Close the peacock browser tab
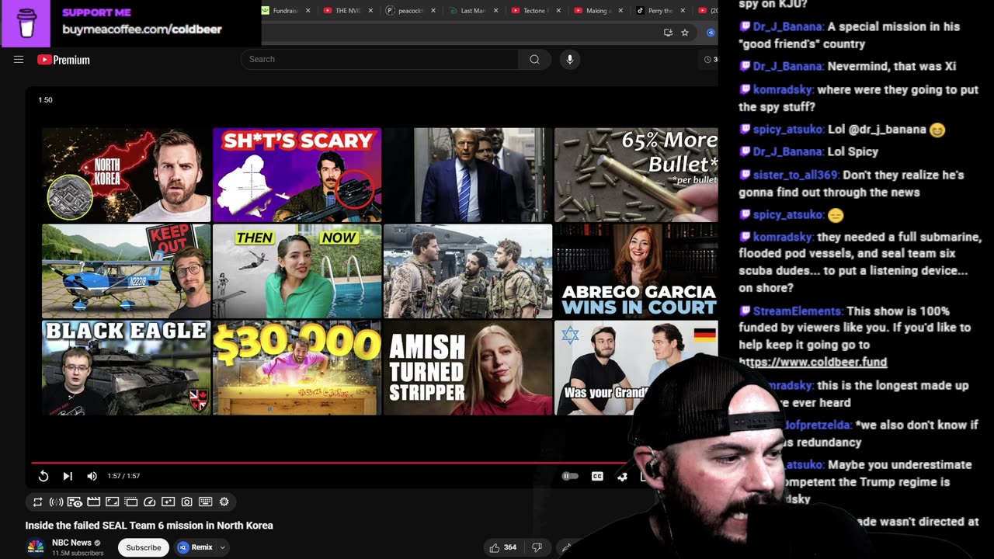This screenshot has width=994, height=559. (433, 11)
